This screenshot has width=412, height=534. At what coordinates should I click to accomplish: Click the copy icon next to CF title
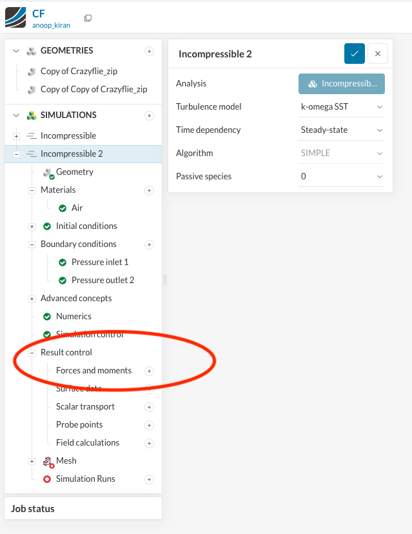pos(88,18)
